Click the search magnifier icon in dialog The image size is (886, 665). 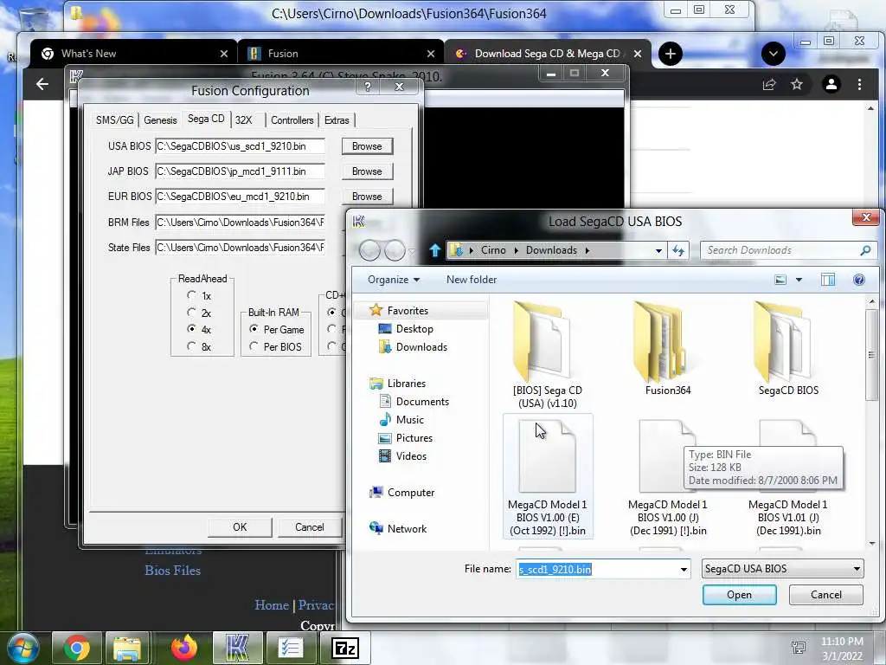tap(865, 250)
